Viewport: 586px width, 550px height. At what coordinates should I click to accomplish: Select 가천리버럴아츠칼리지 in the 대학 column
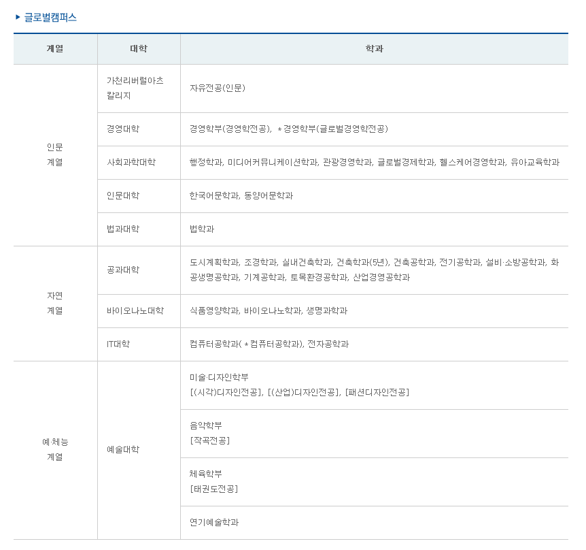[135, 88]
